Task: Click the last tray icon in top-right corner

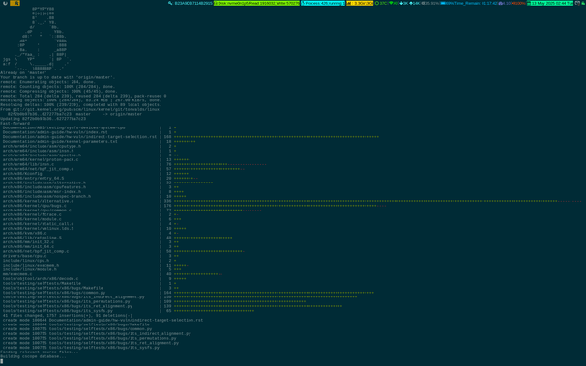Action: pos(583,3)
